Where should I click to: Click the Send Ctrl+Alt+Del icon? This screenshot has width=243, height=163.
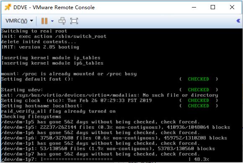pos(62,21)
